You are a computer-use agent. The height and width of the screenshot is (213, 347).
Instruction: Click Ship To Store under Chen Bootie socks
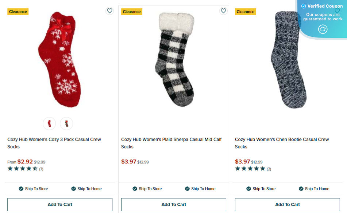pyautogui.click(x=261, y=189)
